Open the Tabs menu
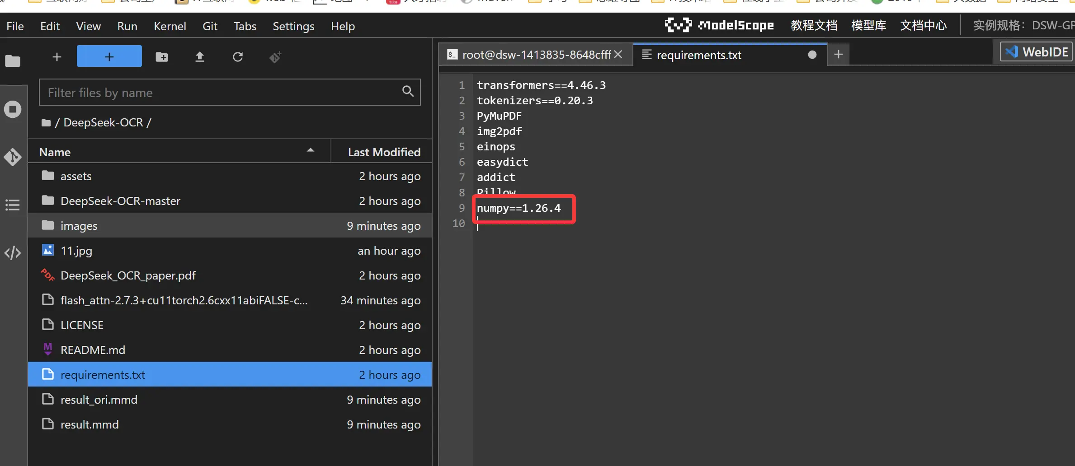 coord(245,26)
